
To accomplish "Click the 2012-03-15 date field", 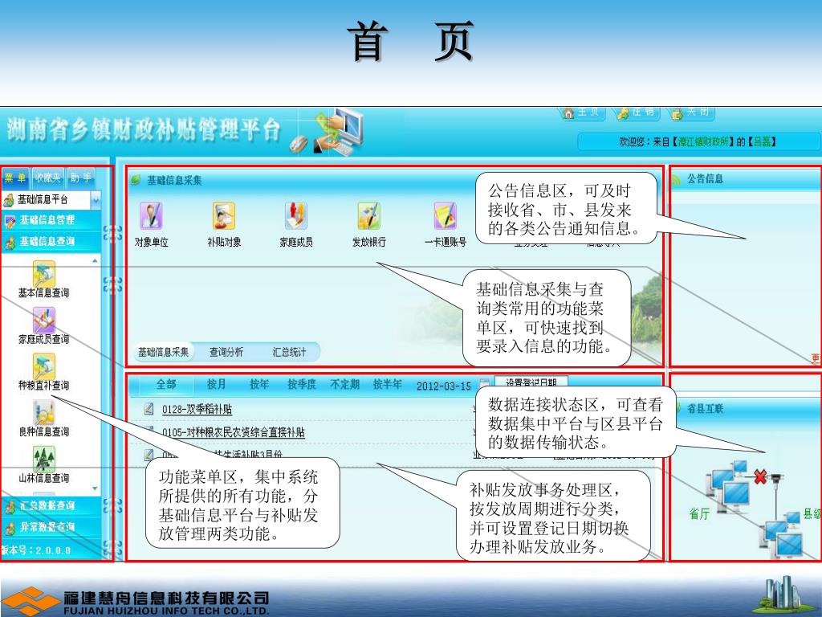I will point(443,386).
